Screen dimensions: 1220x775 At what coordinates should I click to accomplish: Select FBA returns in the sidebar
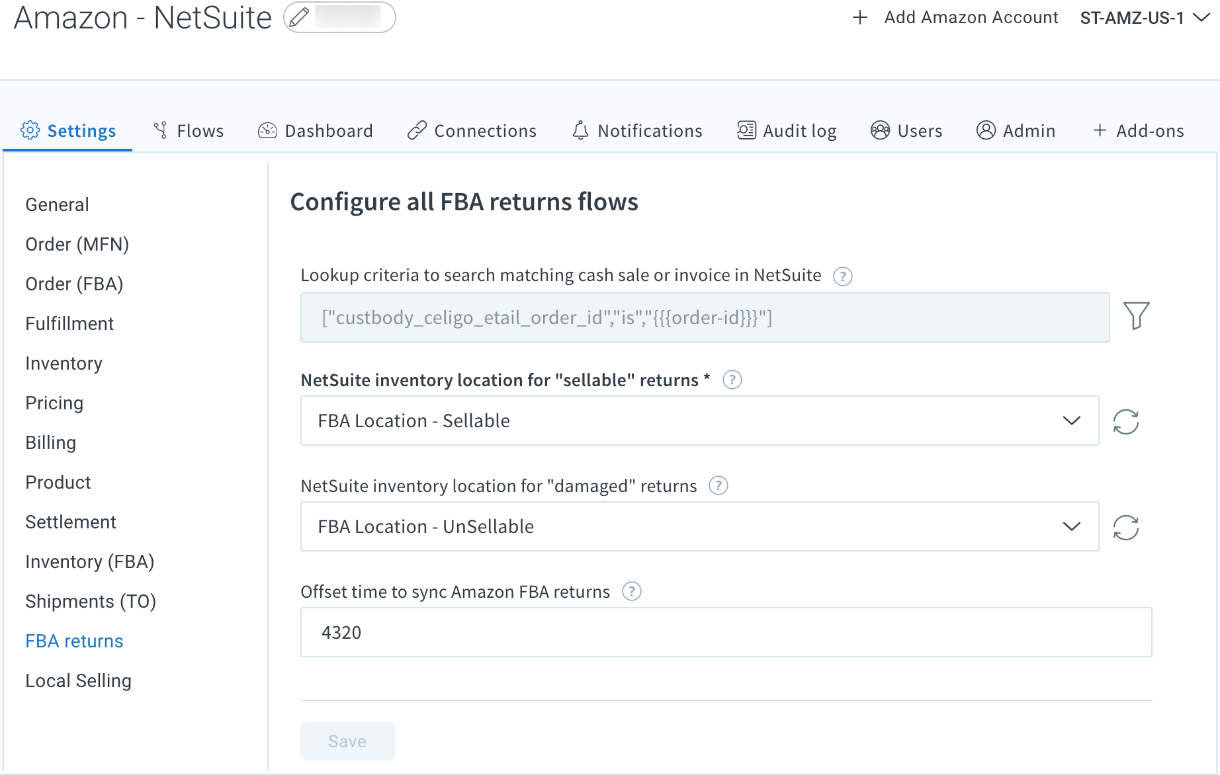(x=74, y=641)
